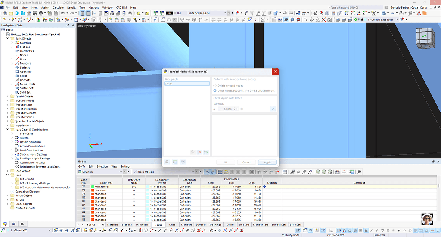
Task: Click the checkmark beside the tolerance field
Action: tap(273, 109)
